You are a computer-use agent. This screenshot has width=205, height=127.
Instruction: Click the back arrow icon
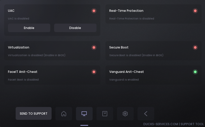click(146, 114)
